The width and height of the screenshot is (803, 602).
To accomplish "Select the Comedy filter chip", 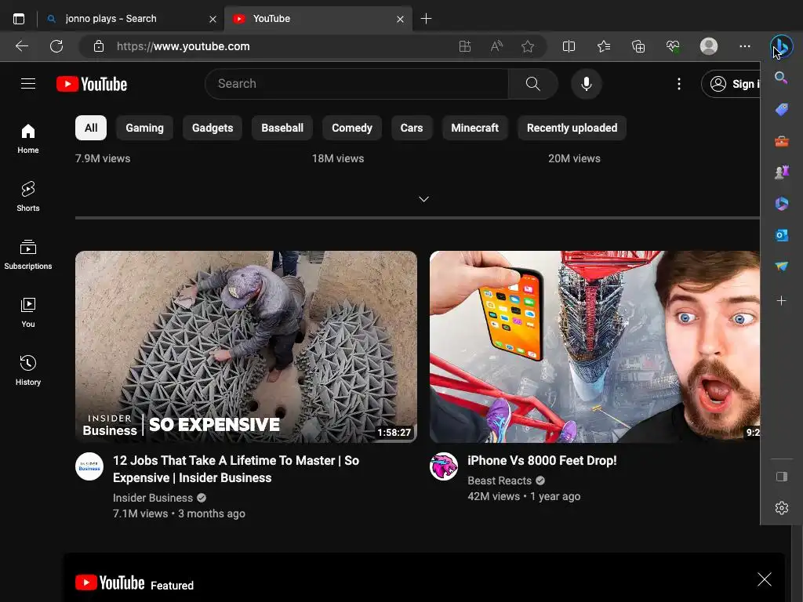I will tap(352, 128).
